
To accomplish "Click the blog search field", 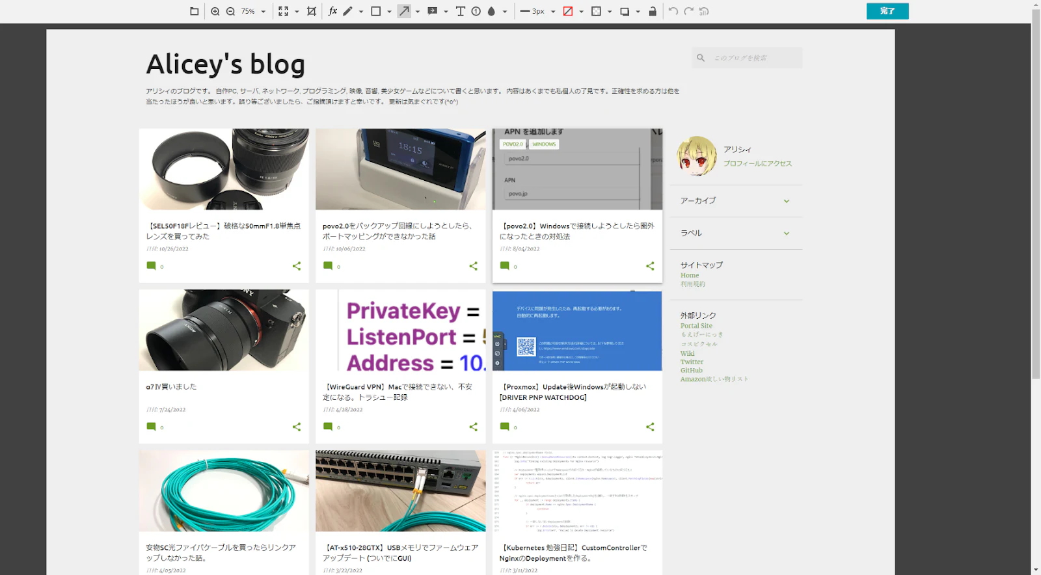I will 747,58.
